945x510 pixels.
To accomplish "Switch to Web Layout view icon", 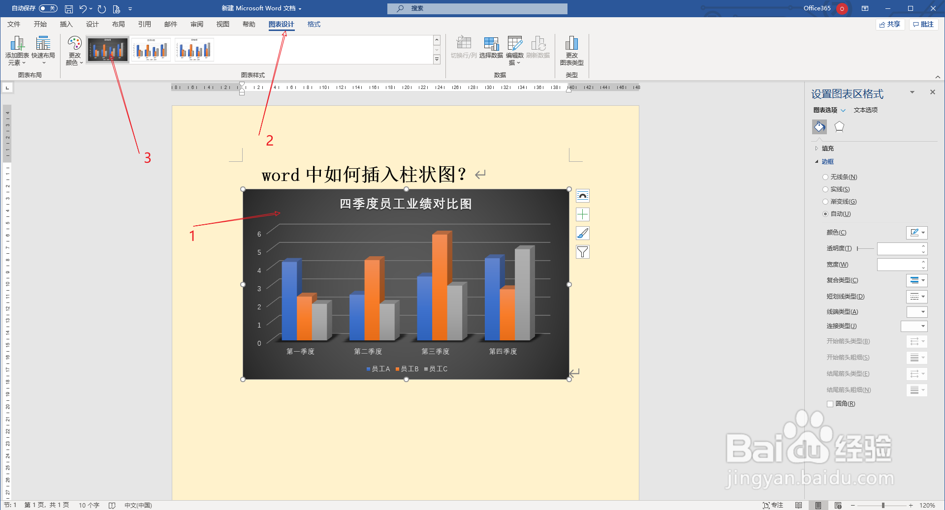I will click(838, 505).
